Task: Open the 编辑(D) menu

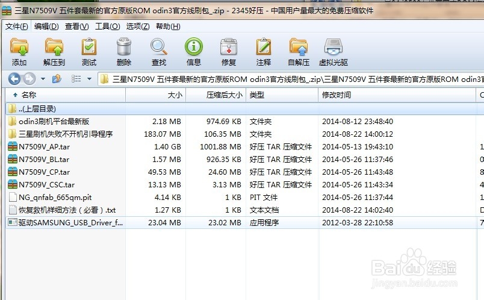Action: (46, 27)
